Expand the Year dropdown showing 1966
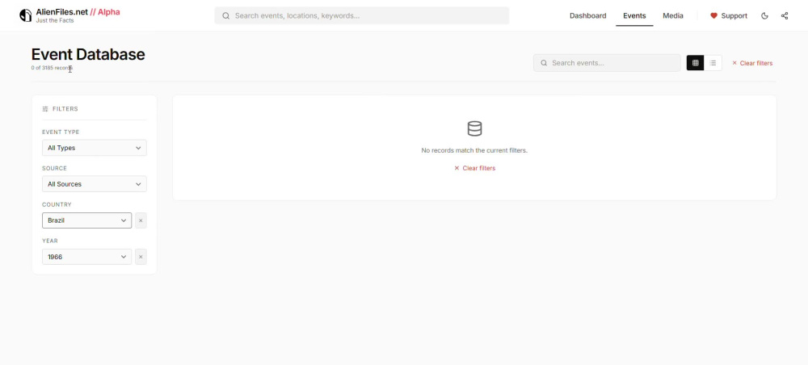Screen dimensions: 808x365 coord(86,257)
